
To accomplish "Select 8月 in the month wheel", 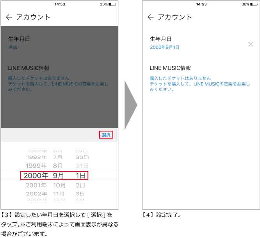I will pyautogui.click(x=58, y=165).
